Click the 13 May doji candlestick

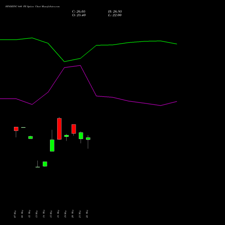click(x=38, y=167)
